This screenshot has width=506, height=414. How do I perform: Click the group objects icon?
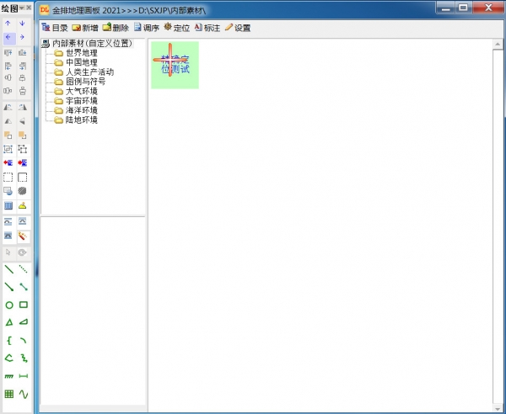click(8, 149)
